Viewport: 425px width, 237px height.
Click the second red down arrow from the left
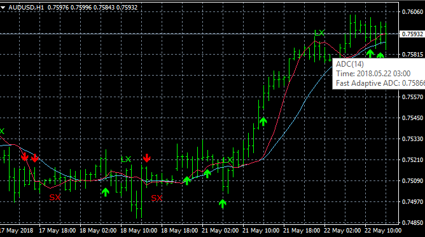point(35,158)
